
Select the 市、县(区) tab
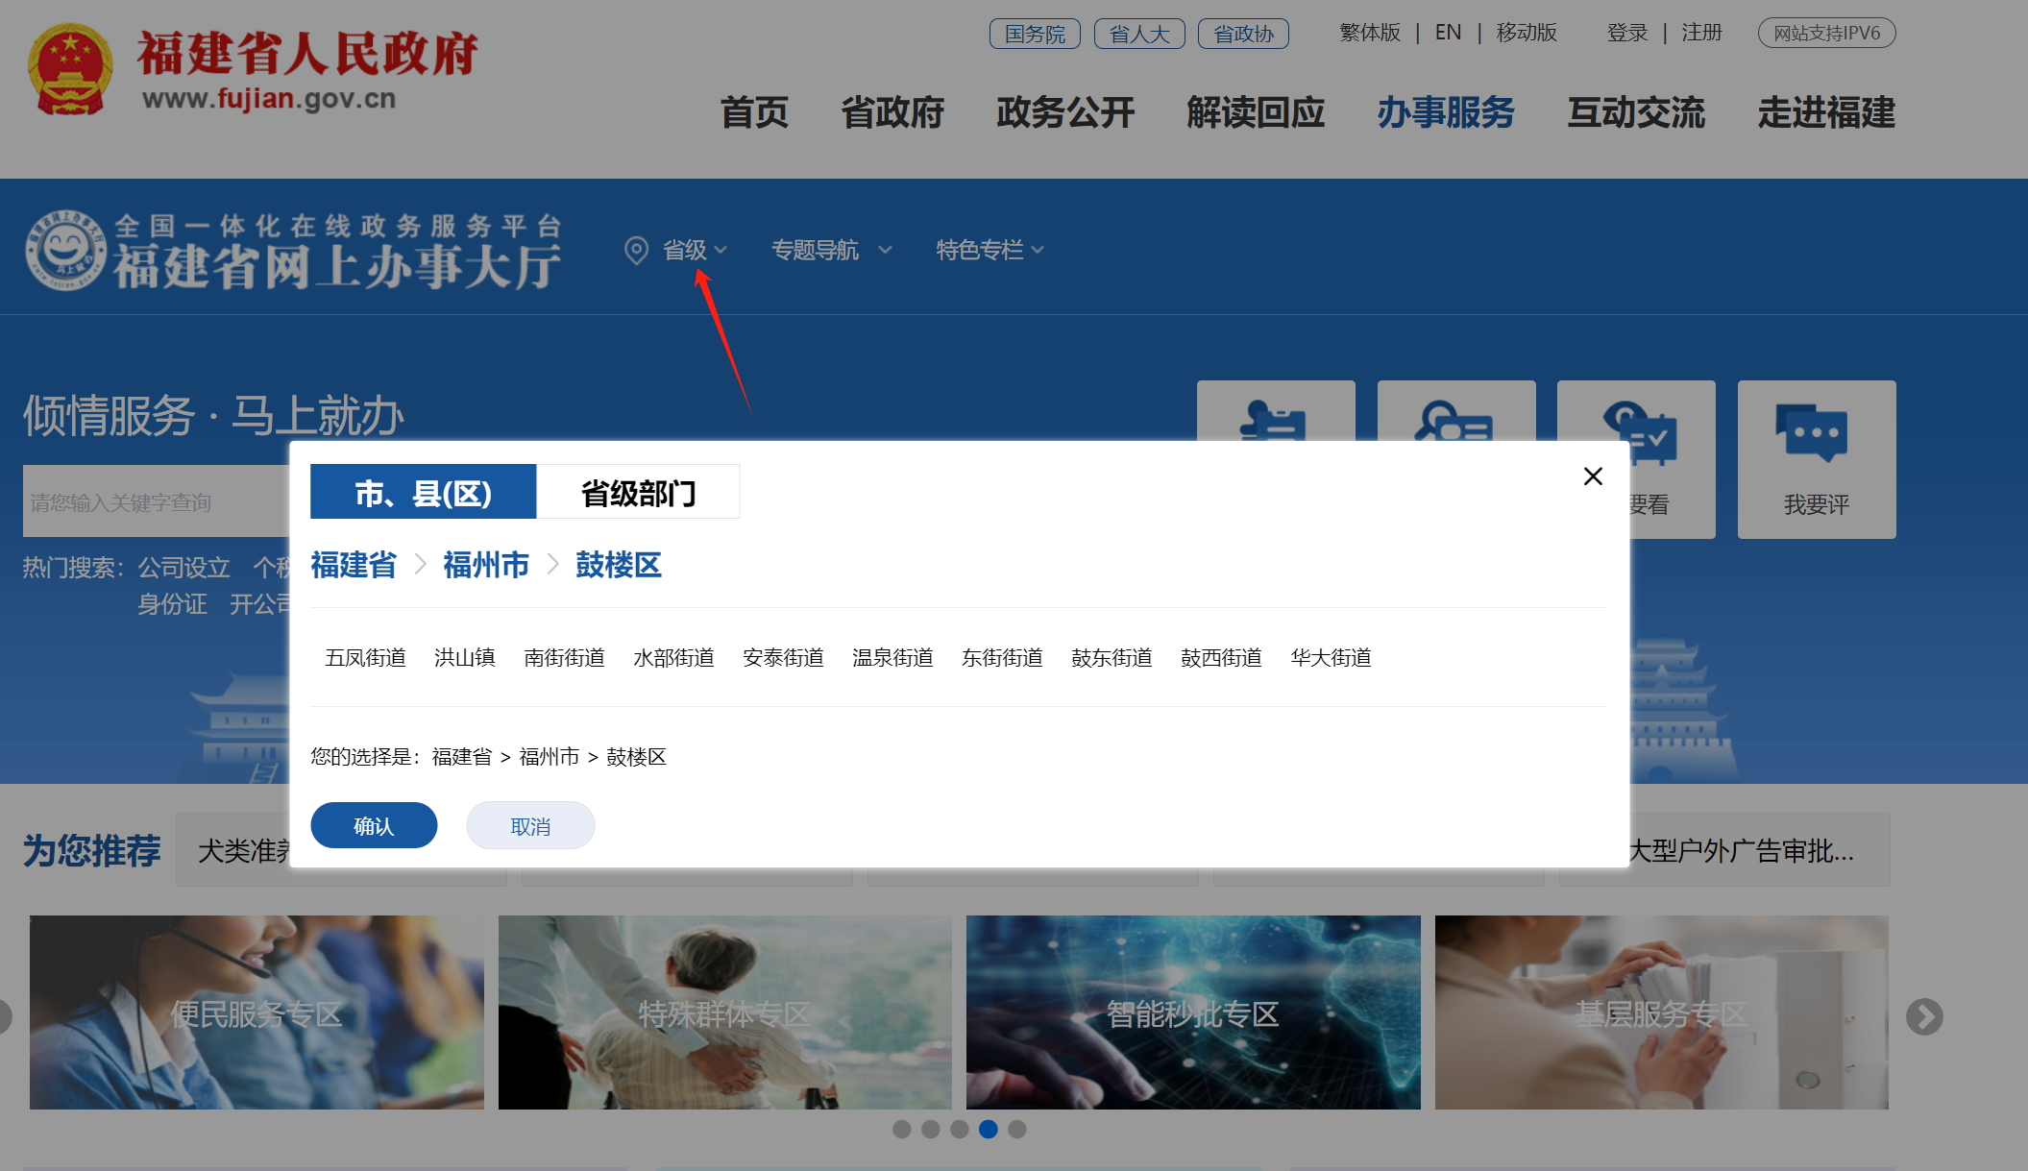(423, 493)
